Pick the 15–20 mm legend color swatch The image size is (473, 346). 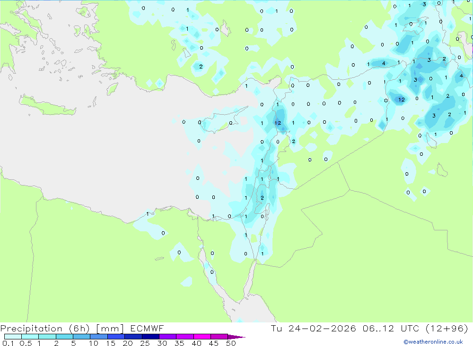click(x=116, y=337)
